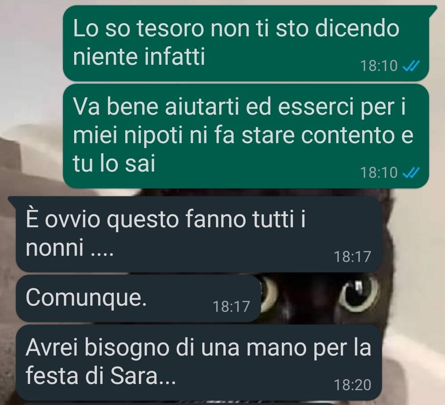This screenshot has width=445, height=405.
Task: Select the 'Avrei bisogno di una mano' message
Action: 199,363
